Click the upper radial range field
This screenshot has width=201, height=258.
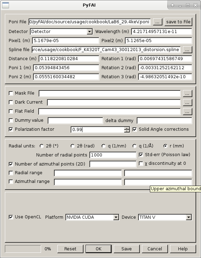[158, 173]
